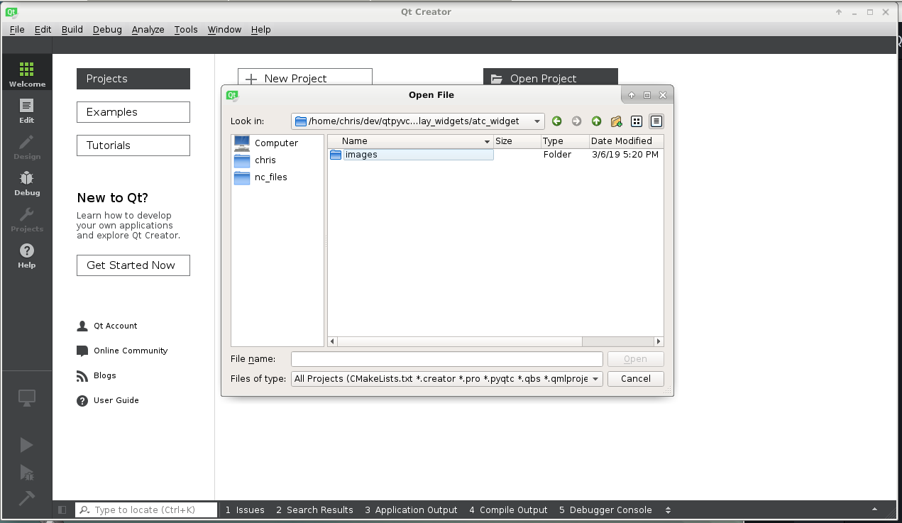Open the Analyze menu
The width and height of the screenshot is (902, 523).
click(148, 29)
